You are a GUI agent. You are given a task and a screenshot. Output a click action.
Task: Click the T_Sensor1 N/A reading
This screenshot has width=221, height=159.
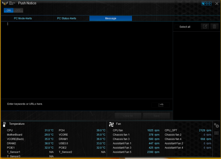(x=51, y=152)
